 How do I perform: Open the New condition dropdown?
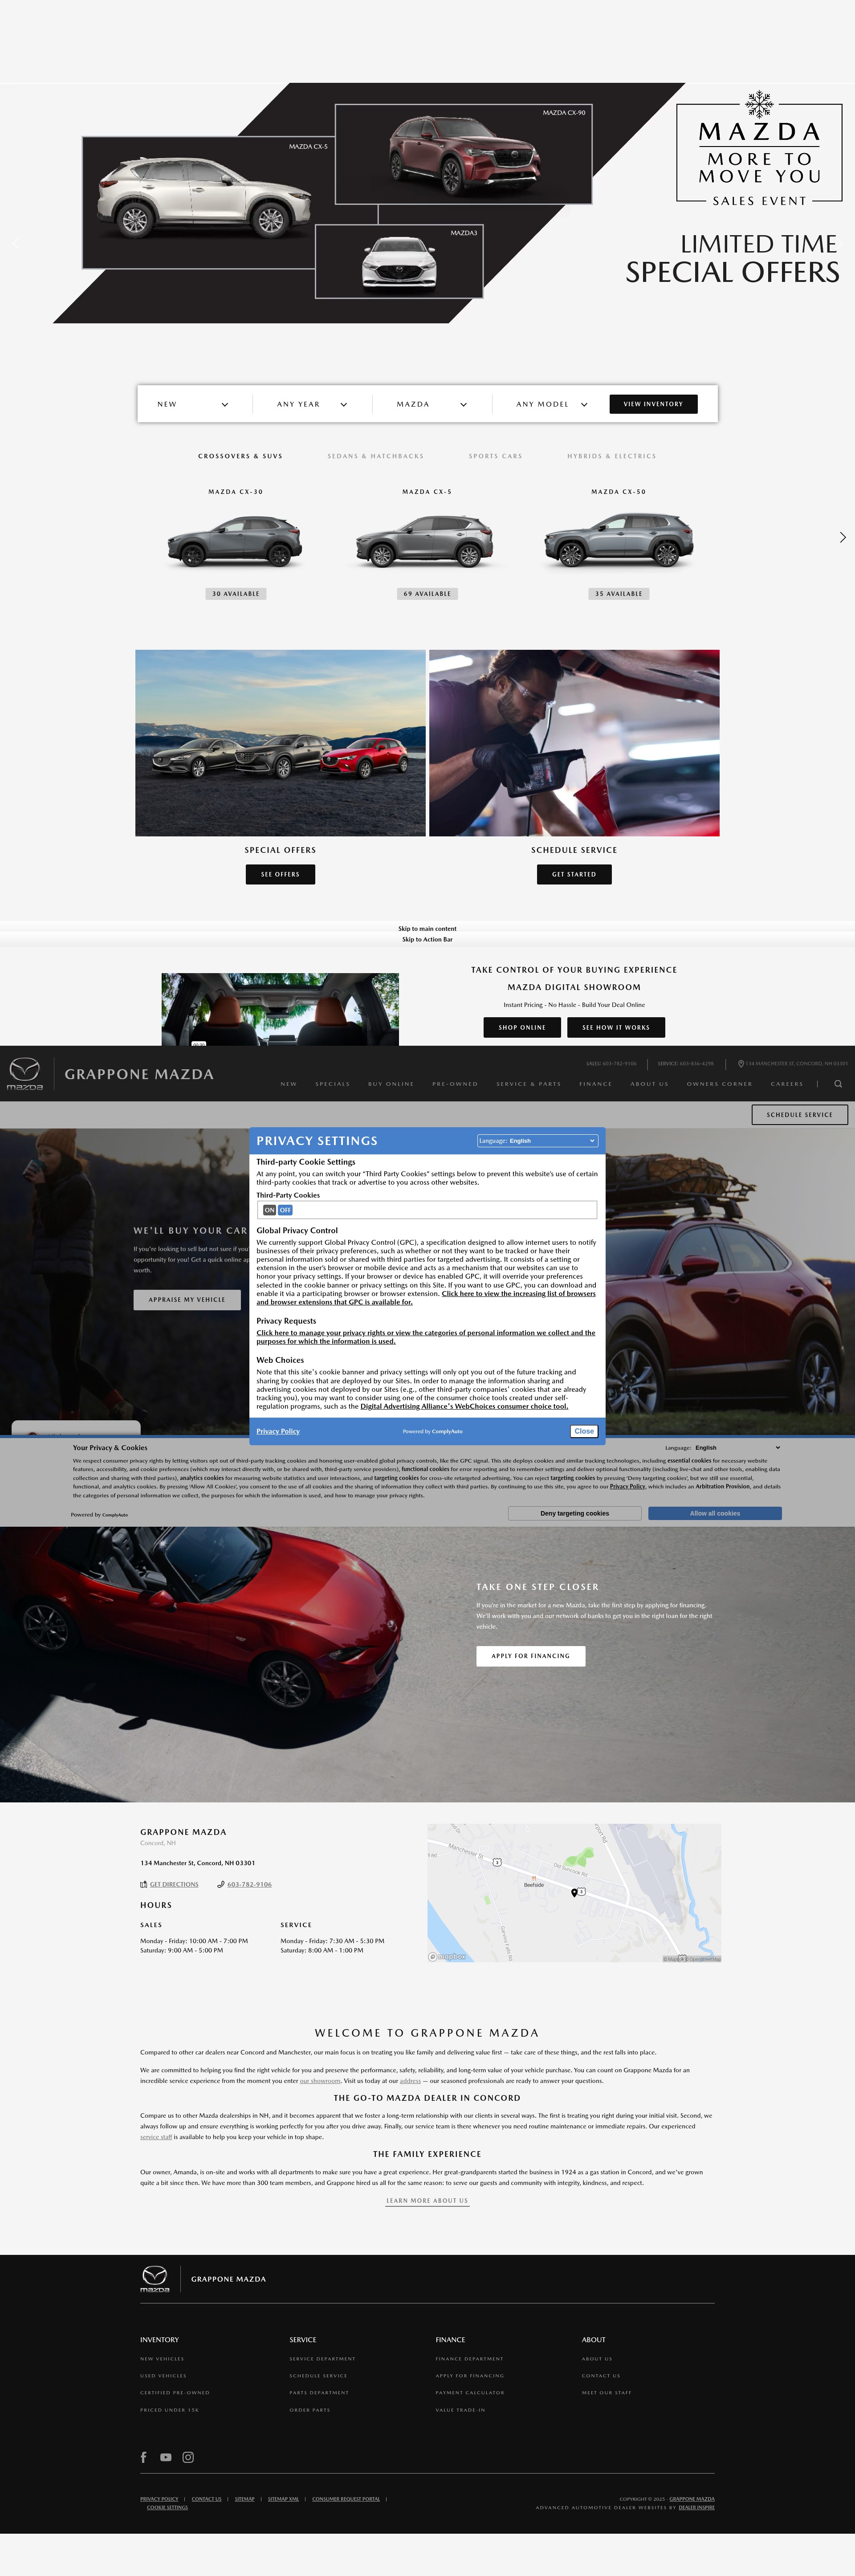point(193,404)
